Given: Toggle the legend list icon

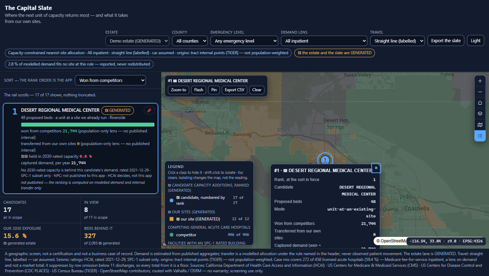Looking at the screenshot, I should coord(480,136).
